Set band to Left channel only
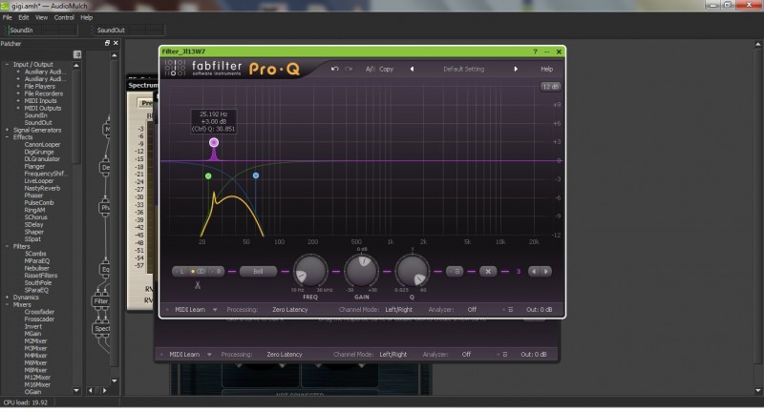This screenshot has height=412, width=764. (180, 272)
